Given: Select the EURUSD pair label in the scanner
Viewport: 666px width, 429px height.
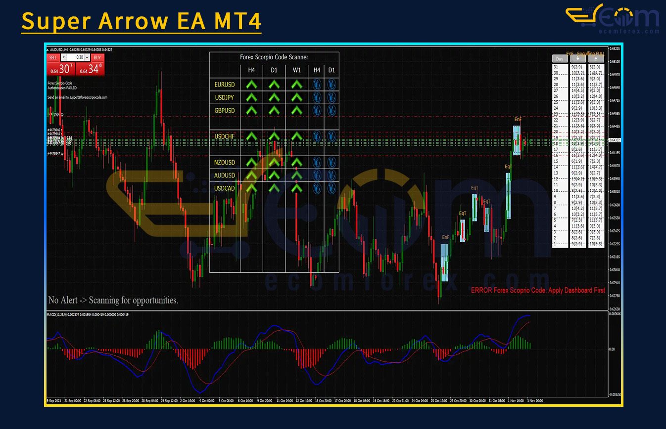Looking at the screenshot, I should click(225, 85).
